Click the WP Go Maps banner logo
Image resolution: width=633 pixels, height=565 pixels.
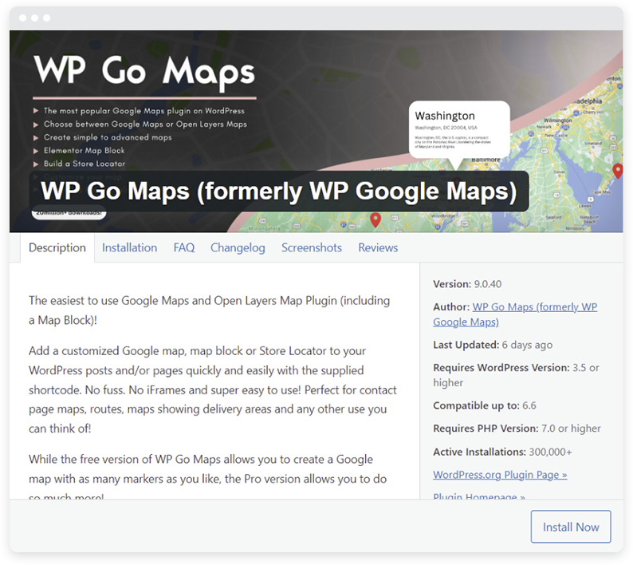(x=144, y=72)
